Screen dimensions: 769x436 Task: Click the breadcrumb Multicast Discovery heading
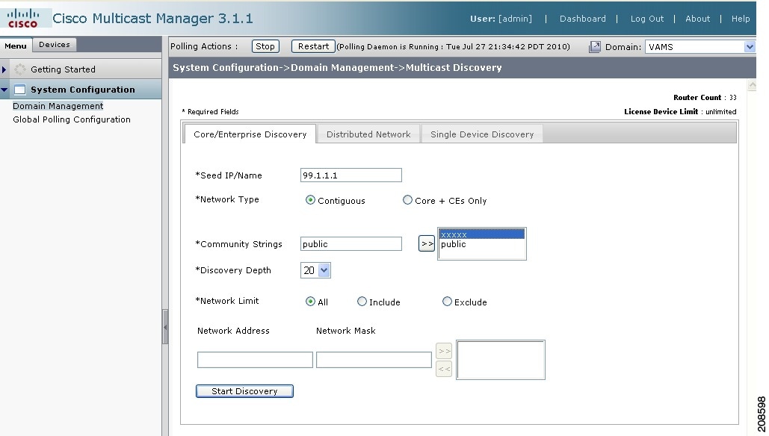point(454,68)
